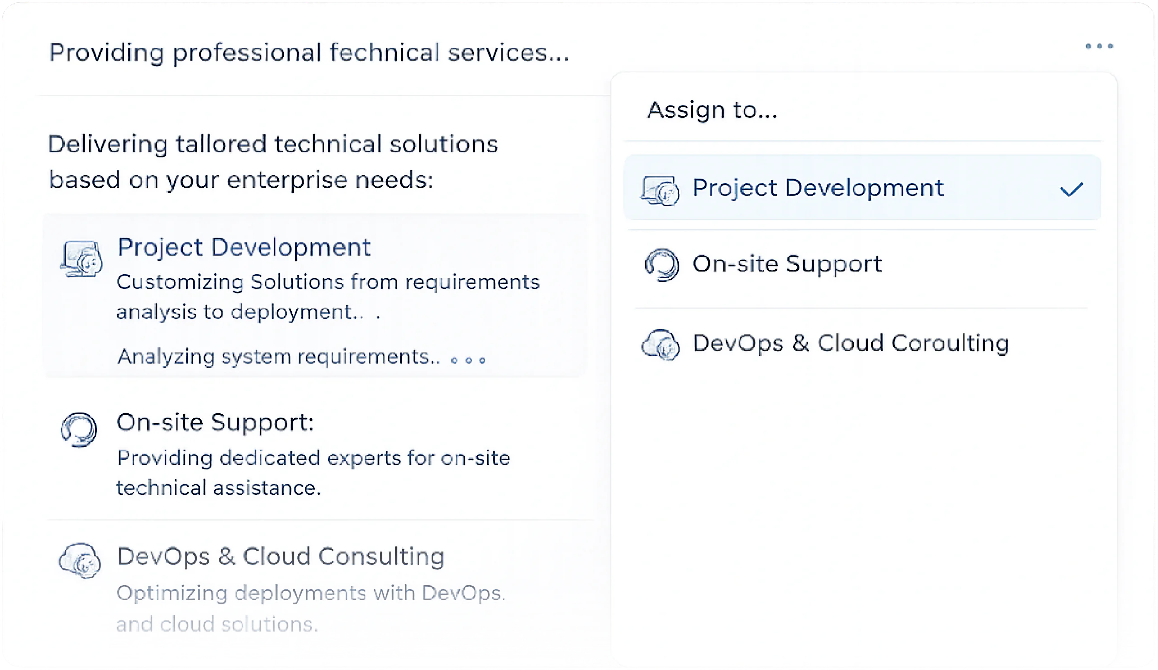The width and height of the screenshot is (1158, 670).
Task: Assign to On-site Support option
Action: click(787, 264)
